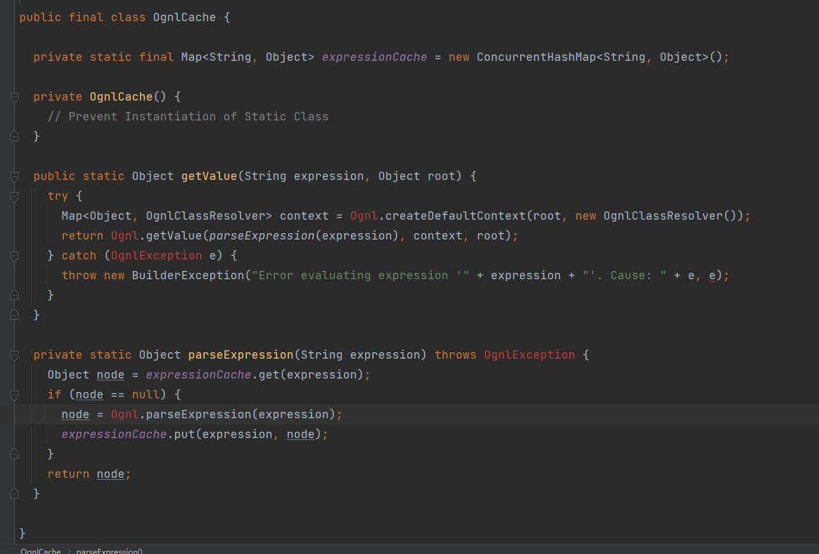Click the "'. Cause: " string literal
819x554 pixels.
pos(624,275)
